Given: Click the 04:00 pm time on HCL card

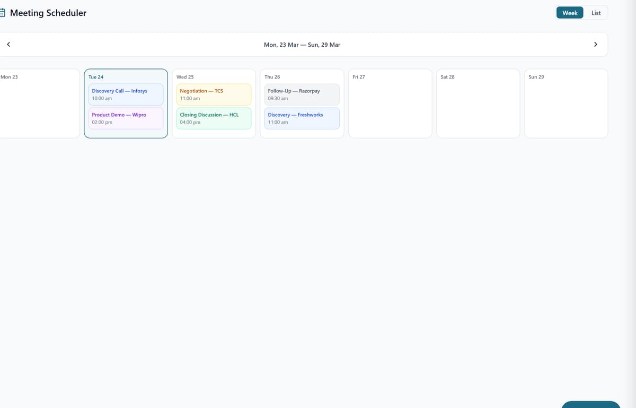Looking at the screenshot, I should [x=190, y=123].
